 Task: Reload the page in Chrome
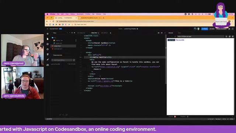tap(53, 21)
